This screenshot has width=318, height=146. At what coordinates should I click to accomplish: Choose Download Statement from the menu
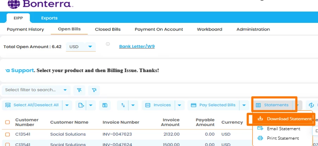coord(284,119)
